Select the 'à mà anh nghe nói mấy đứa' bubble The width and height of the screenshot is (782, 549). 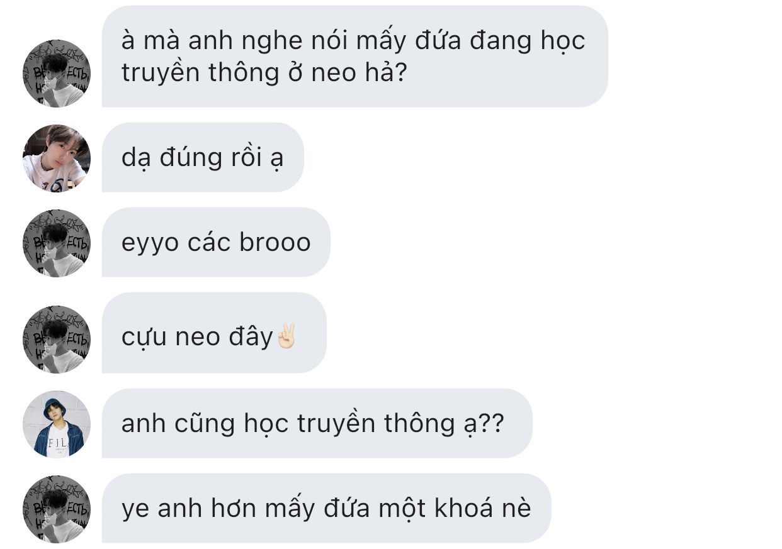click(354, 57)
